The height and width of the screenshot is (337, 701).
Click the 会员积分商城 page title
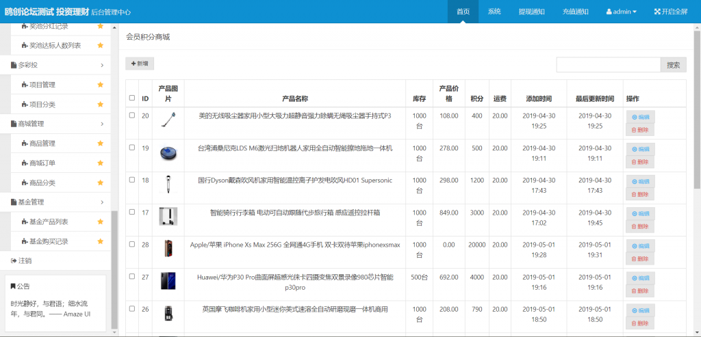(x=148, y=37)
